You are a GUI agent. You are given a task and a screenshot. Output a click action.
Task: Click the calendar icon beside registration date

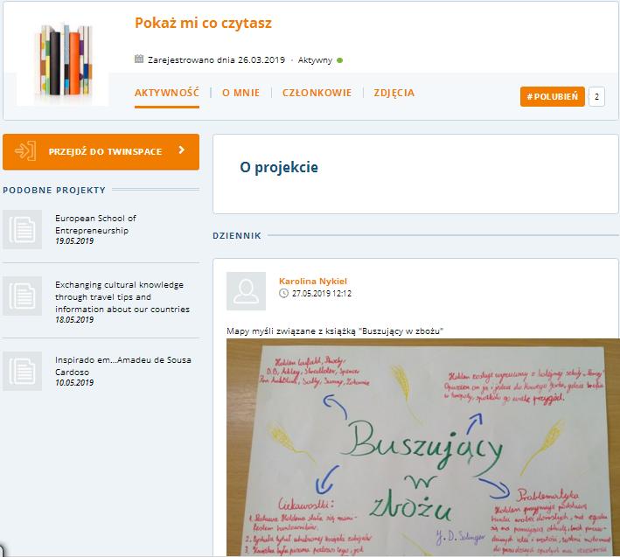pyautogui.click(x=139, y=59)
